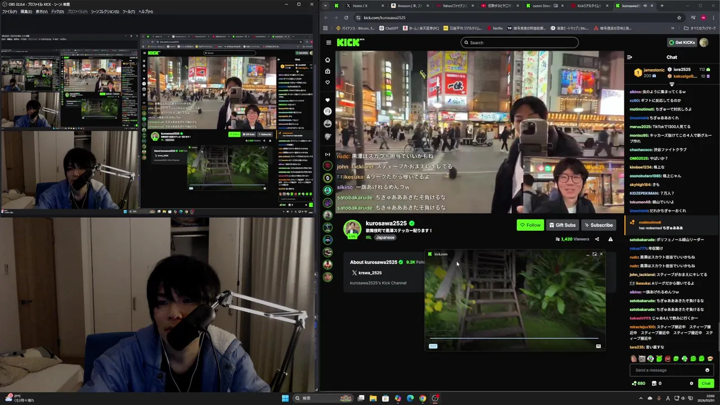Report stream with warning triangle icon

(x=610, y=239)
